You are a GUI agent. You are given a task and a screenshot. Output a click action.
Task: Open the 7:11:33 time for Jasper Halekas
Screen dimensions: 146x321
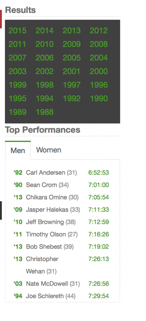coord(99,210)
